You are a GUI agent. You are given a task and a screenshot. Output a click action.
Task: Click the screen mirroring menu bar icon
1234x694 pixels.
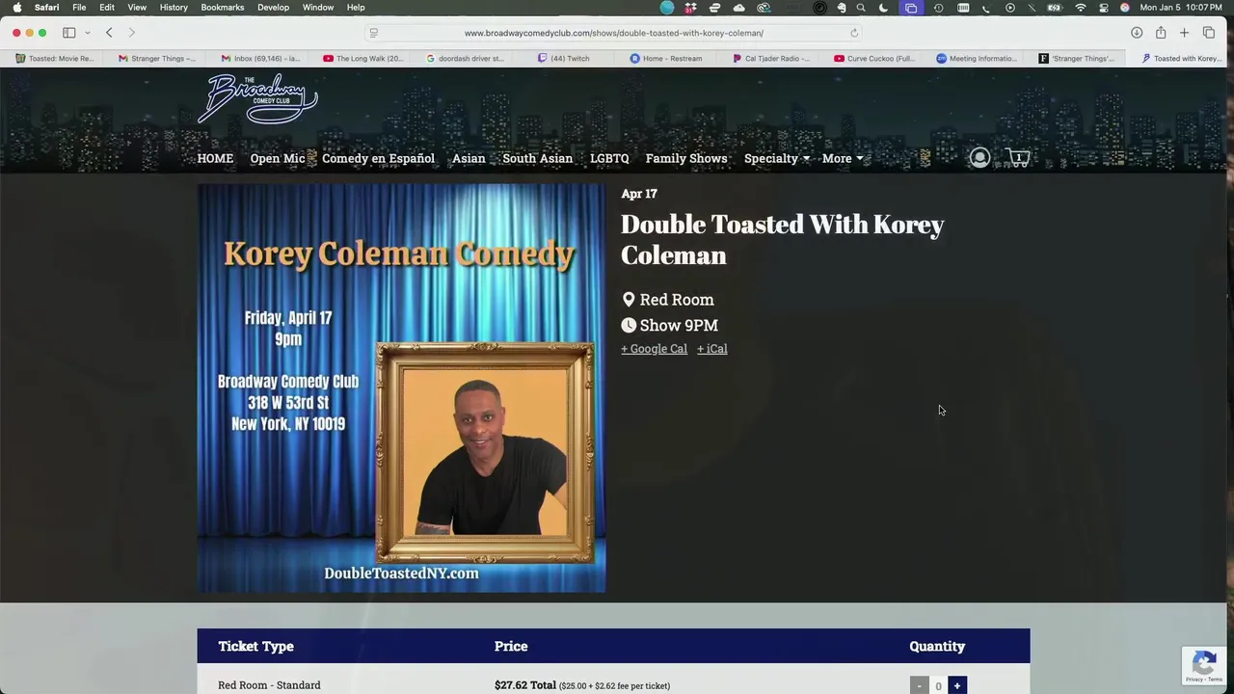click(x=911, y=8)
